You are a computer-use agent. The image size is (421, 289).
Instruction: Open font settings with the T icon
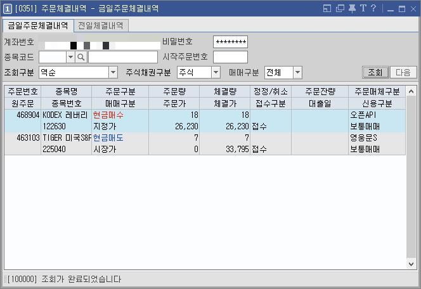click(x=363, y=8)
